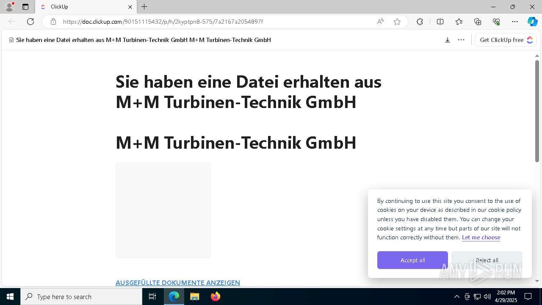Click the browser profile avatar icon
The height and width of the screenshot is (305, 542).
9,7
